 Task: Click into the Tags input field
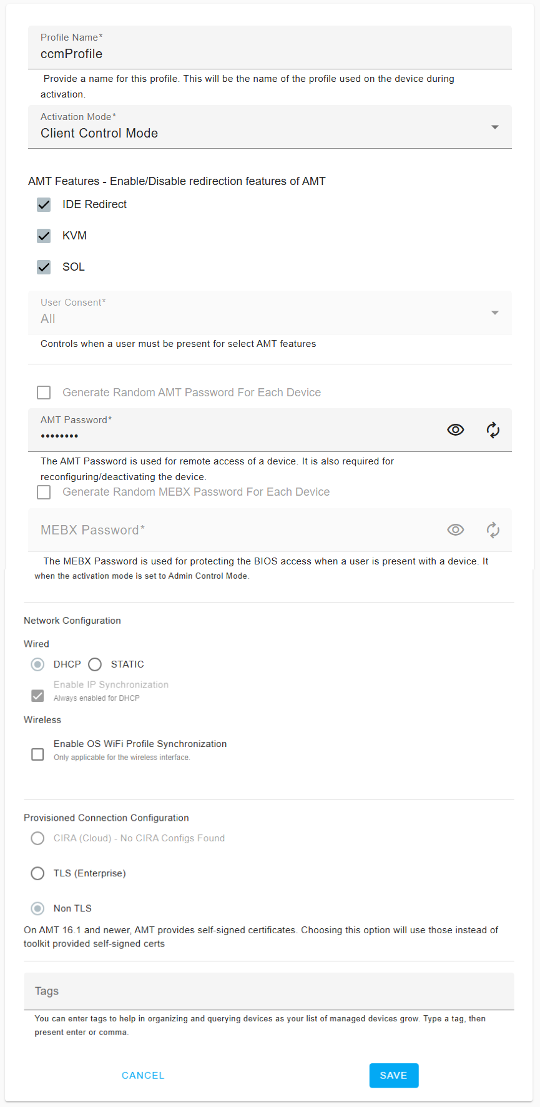(268, 991)
